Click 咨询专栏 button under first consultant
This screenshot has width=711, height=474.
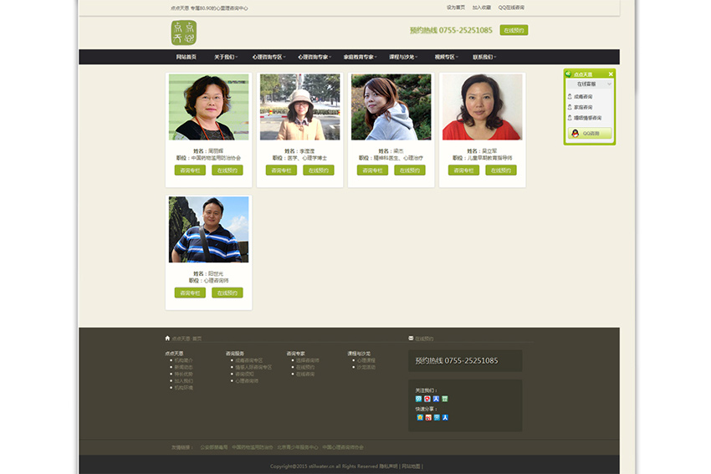tap(189, 171)
